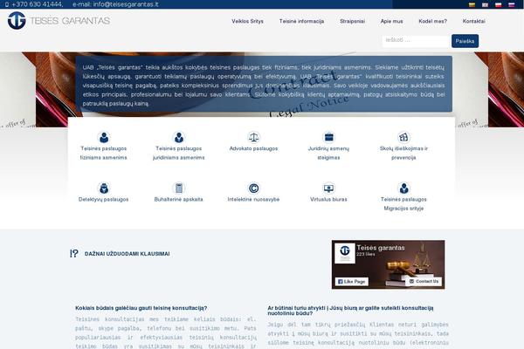The width and height of the screenshot is (524, 349).
Task: Open Teisinės paslaugos fiziniams asmenims link
Action: (104, 153)
